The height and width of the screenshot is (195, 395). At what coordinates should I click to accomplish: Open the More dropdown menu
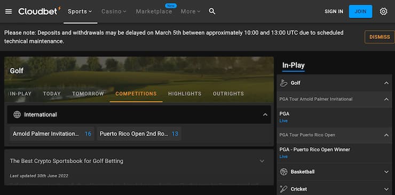click(191, 12)
